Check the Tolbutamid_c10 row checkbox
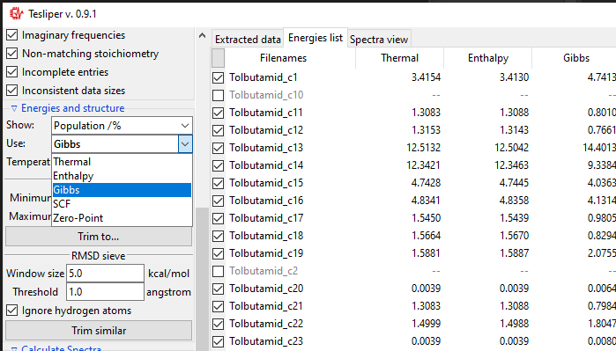 tap(218, 95)
